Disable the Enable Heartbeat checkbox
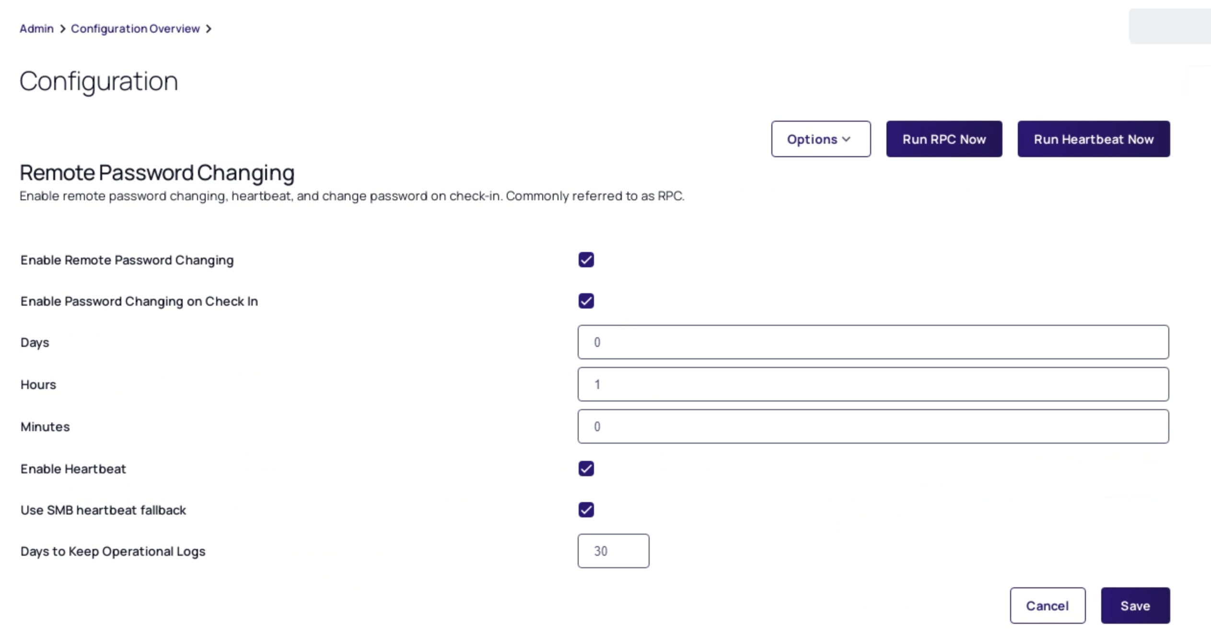This screenshot has height=641, width=1211. (586, 469)
